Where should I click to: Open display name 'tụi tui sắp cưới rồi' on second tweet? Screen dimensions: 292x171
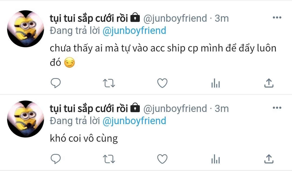click(x=89, y=109)
